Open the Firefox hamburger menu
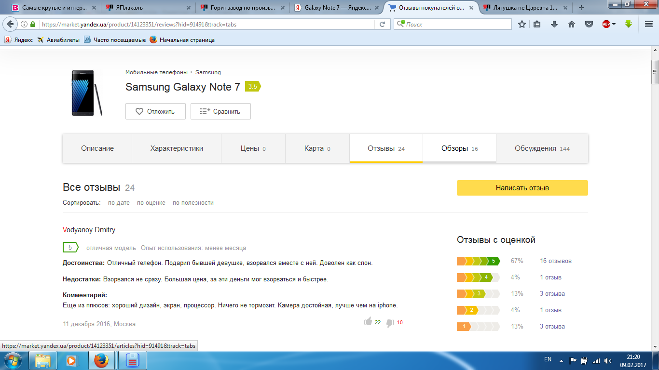 tap(649, 24)
